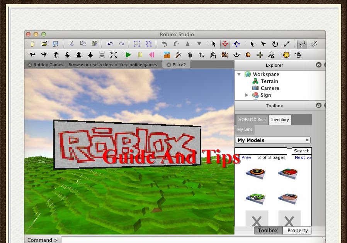Image resolution: width=347 pixels, height=243 pixels.
Task: Go to Prev page of models
Action: click(246, 157)
